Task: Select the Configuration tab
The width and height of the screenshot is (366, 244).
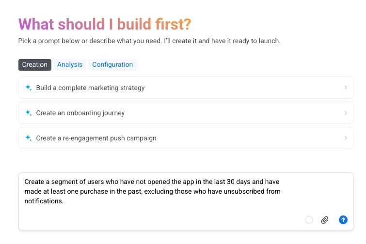Action: (112, 64)
